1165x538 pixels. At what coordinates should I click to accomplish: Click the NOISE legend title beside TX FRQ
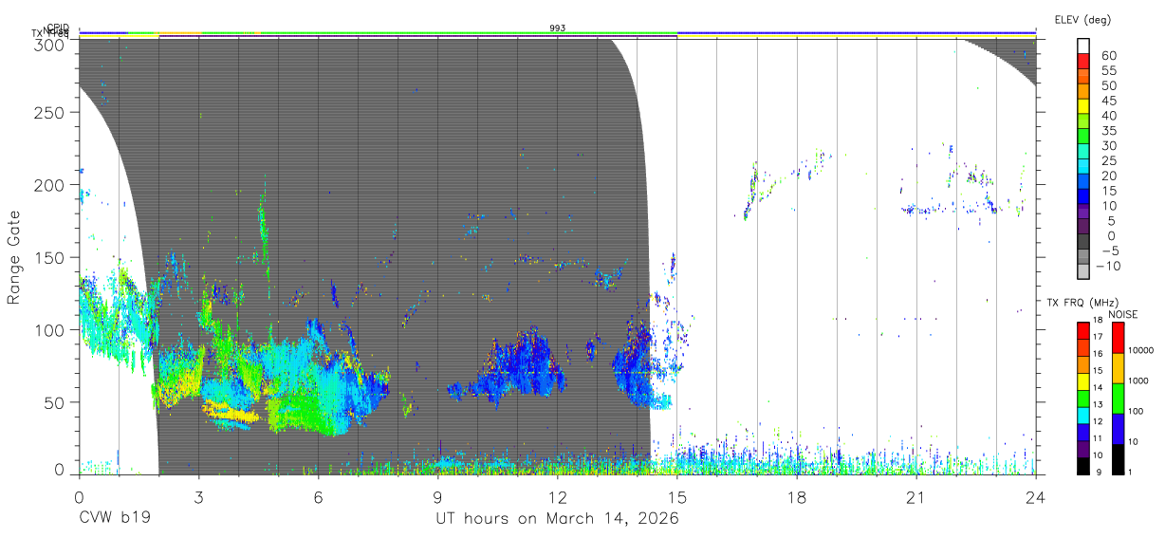click(x=1125, y=314)
